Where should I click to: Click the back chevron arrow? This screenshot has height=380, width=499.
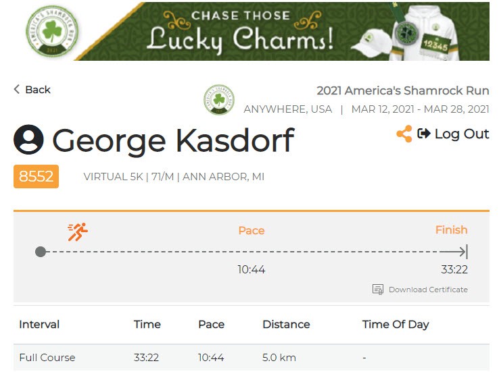pos(17,89)
